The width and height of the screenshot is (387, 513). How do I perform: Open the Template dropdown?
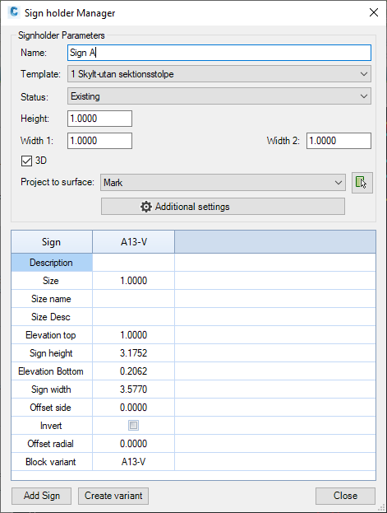(x=219, y=74)
